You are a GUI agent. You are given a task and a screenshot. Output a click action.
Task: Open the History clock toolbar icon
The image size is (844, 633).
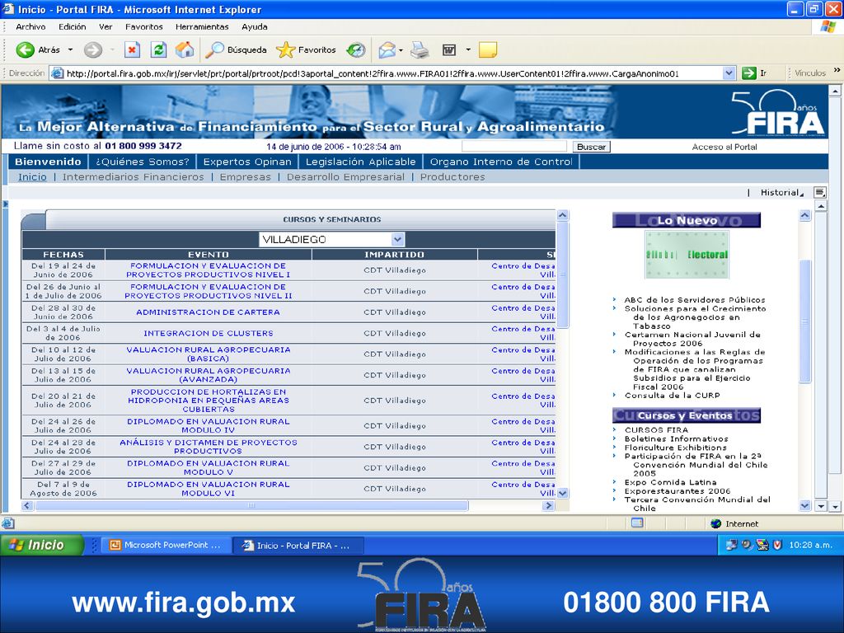pyautogui.click(x=356, y=50)
